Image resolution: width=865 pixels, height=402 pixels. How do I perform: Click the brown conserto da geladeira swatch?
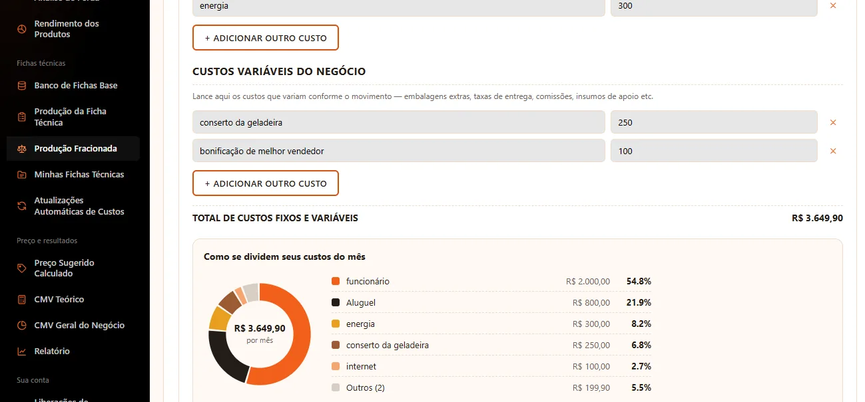[336, 346]
